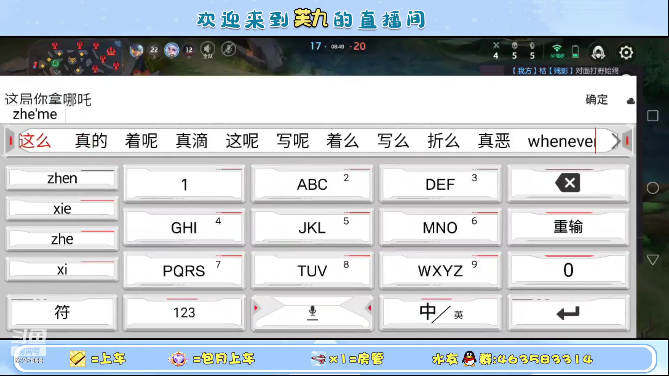Tap the QQ penguin group icon

click(469, 359)
